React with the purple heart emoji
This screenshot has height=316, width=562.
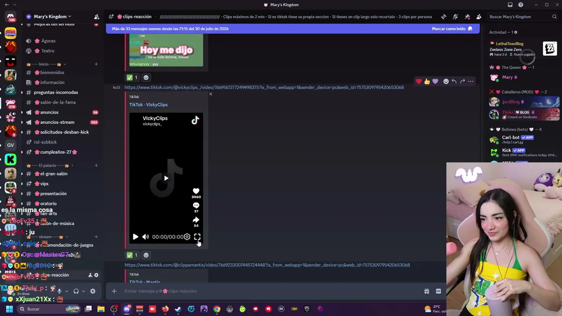[x=435, y=81]
